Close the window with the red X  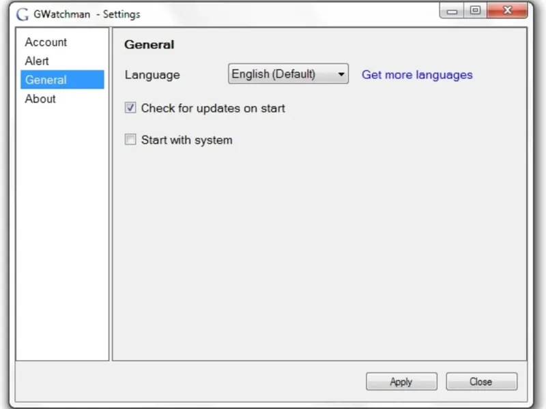coord(507,10)
